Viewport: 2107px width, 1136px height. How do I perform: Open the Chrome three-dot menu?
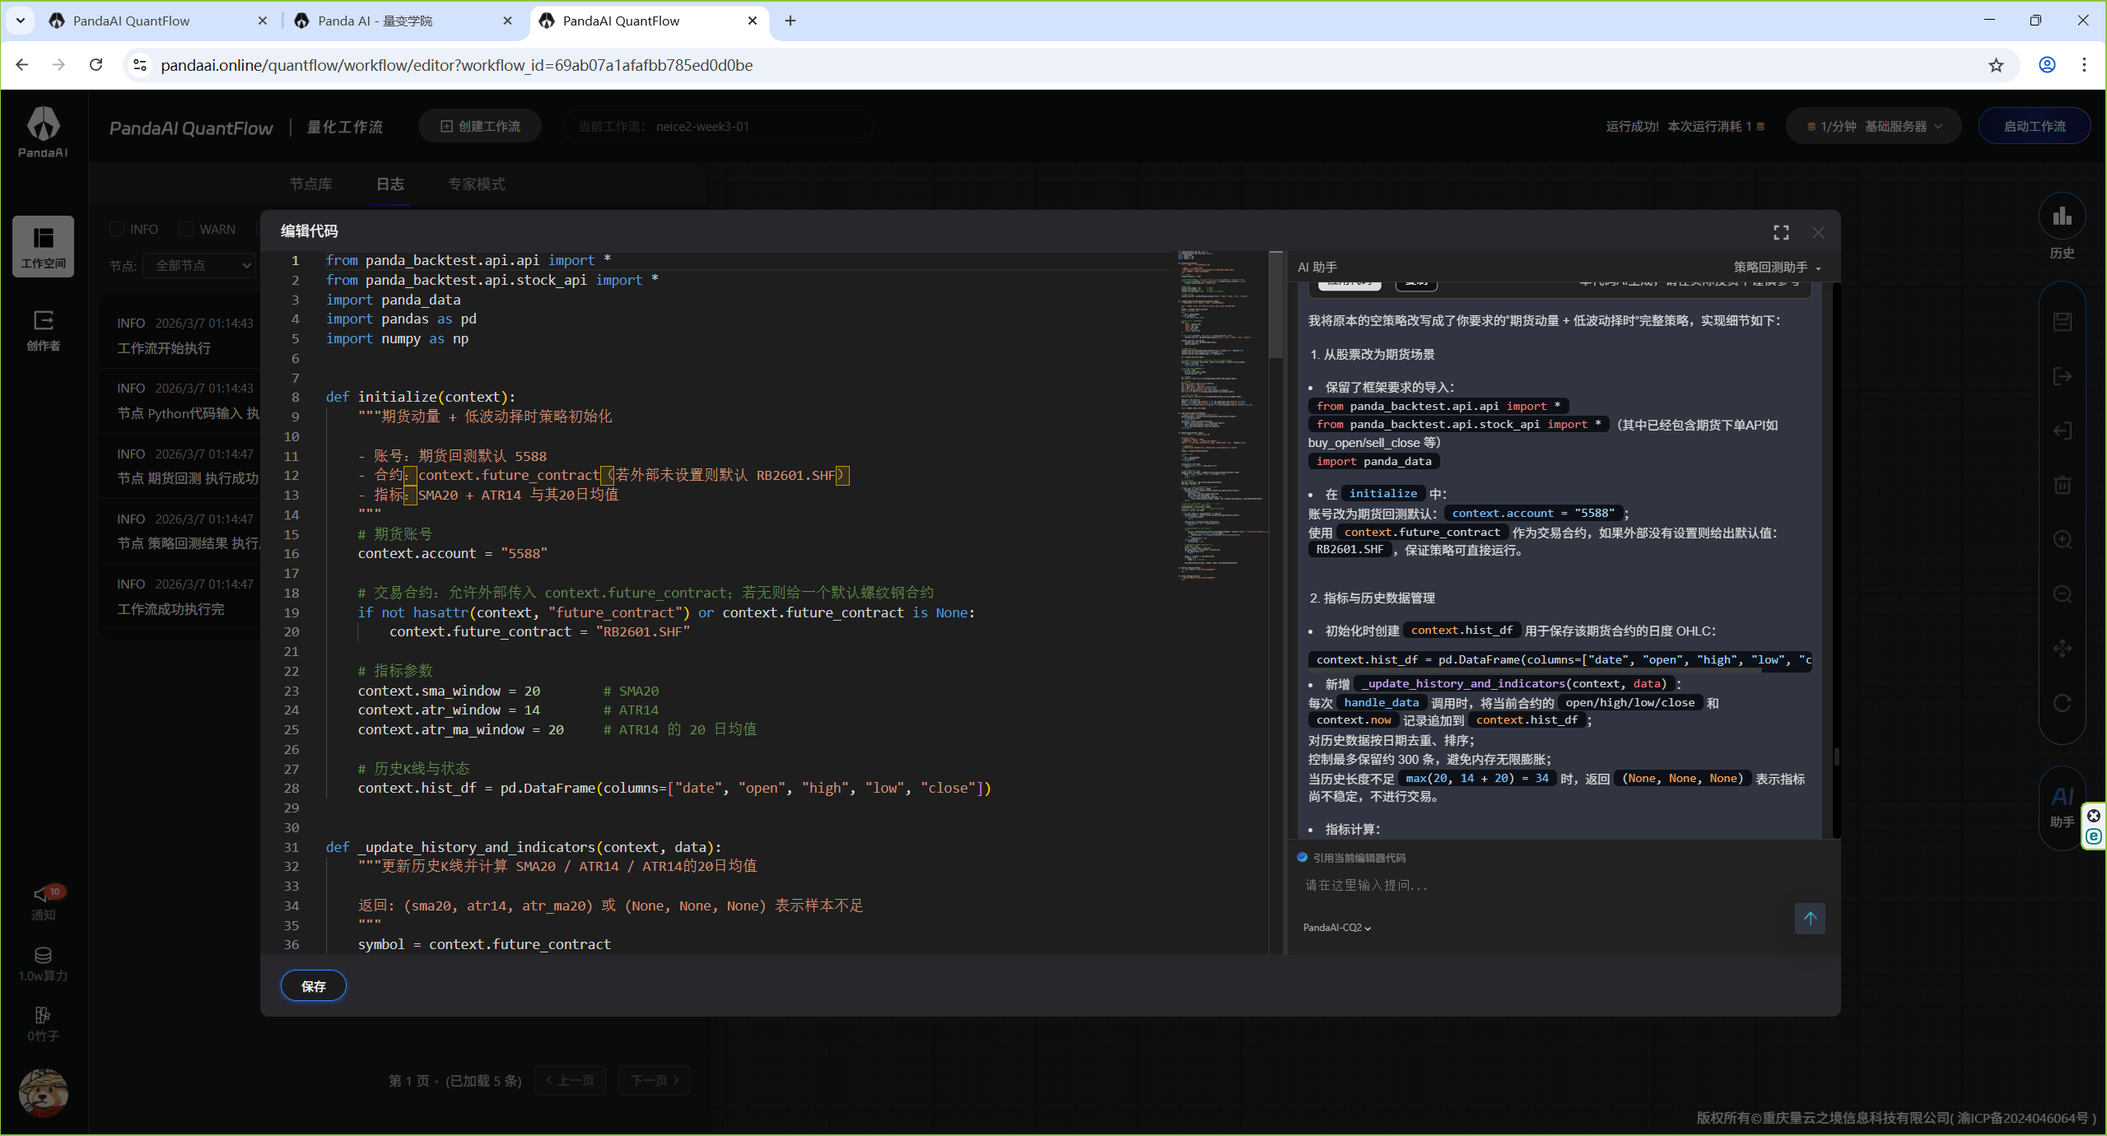point(2085,65)
